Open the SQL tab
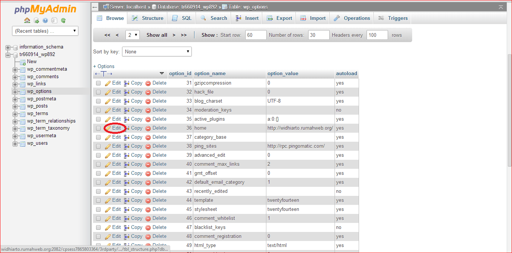Screen dimensions: 512x253 182,18
